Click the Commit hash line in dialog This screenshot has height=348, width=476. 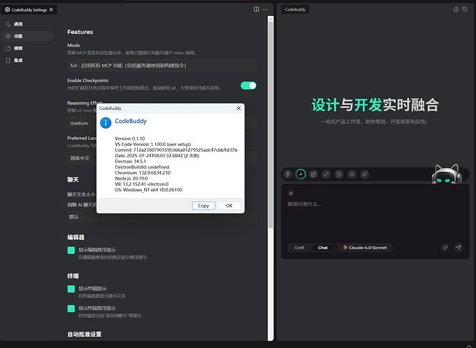click(x=176, y=150)
